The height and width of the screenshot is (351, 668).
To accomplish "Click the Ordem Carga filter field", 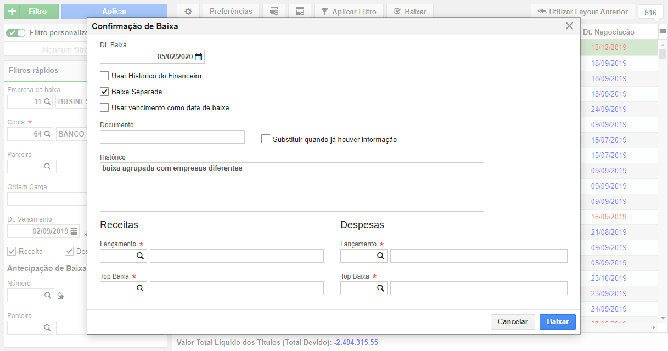I will click(x=47, y=199).
